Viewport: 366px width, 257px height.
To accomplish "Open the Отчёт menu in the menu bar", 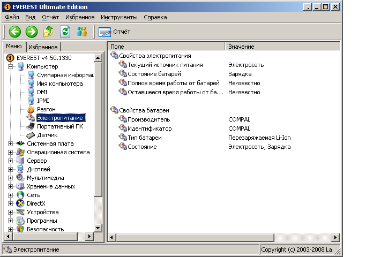I will (x=50, y=17).
